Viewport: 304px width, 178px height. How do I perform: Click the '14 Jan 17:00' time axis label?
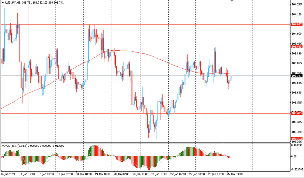[x=27, y=174]
